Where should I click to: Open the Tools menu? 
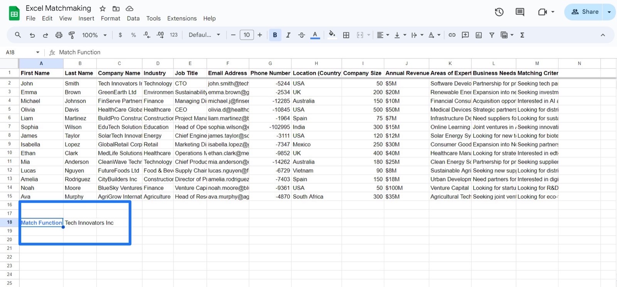click(153, 18)
